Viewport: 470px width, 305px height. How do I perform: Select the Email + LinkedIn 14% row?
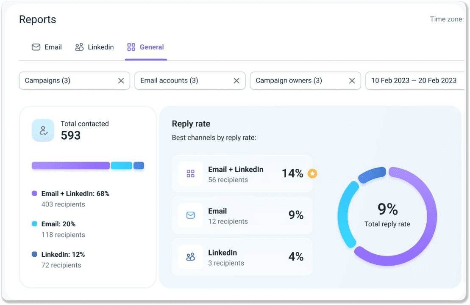(x=242, y=174)
